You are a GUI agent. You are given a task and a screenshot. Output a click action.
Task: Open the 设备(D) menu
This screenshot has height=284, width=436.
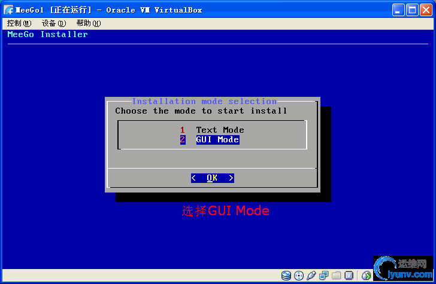pos(54,23)
